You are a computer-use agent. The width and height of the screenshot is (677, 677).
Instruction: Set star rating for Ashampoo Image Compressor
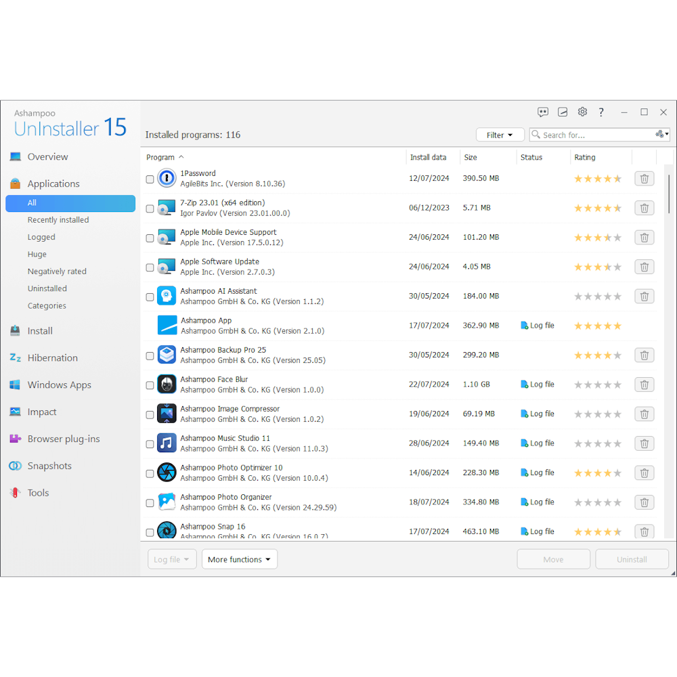pyautogui.click(x=598, y=414)
